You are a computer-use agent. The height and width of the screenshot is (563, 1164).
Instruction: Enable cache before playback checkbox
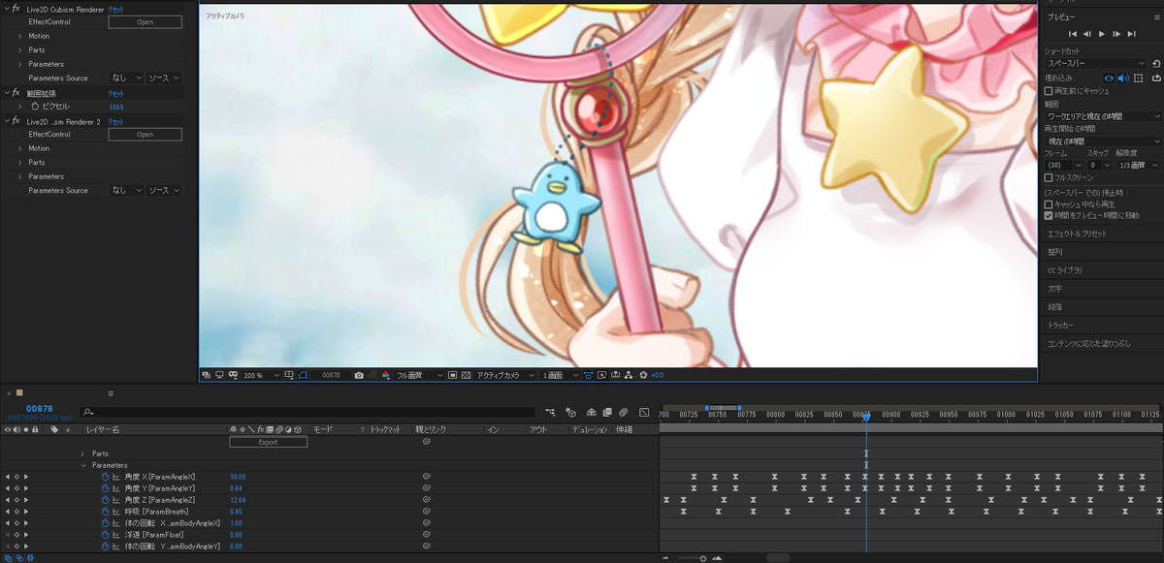(x=1049, y=90)
